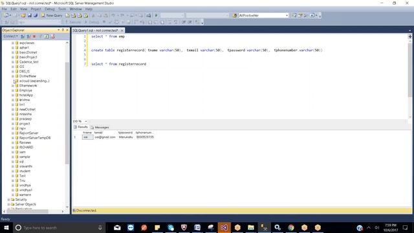Click the Object Explorer horizontal scrollbar
Viewport: 414px width, 233px height.
[x=27, y=212]
